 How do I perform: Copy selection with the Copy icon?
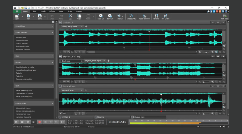coord(79,17)
